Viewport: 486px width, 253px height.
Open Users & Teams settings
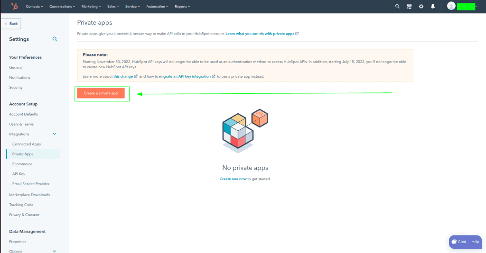click(x=21, y=124)
